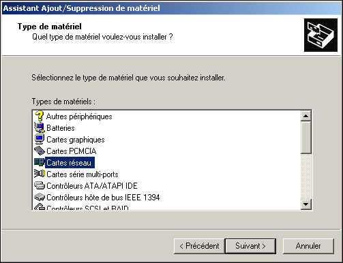Viewport: 343px width, 263px height.
Task: Click the hardware wizard icon in header
Action: click(320, 35)
